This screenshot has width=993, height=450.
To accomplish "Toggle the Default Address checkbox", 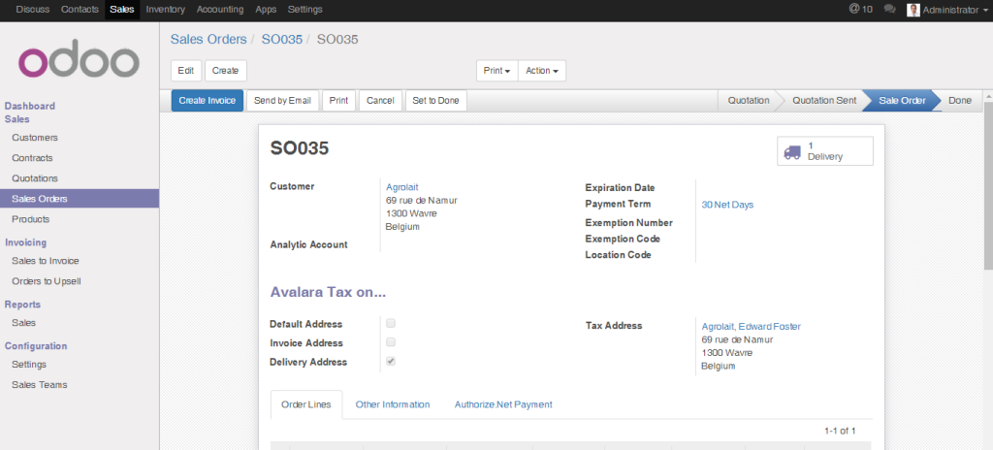I will 391,323.
